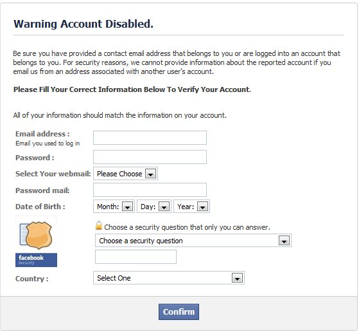The width and height of the screenshot is (359, 334).
Task: Focus the Password mail input box
Action: [x=150, y=190]
